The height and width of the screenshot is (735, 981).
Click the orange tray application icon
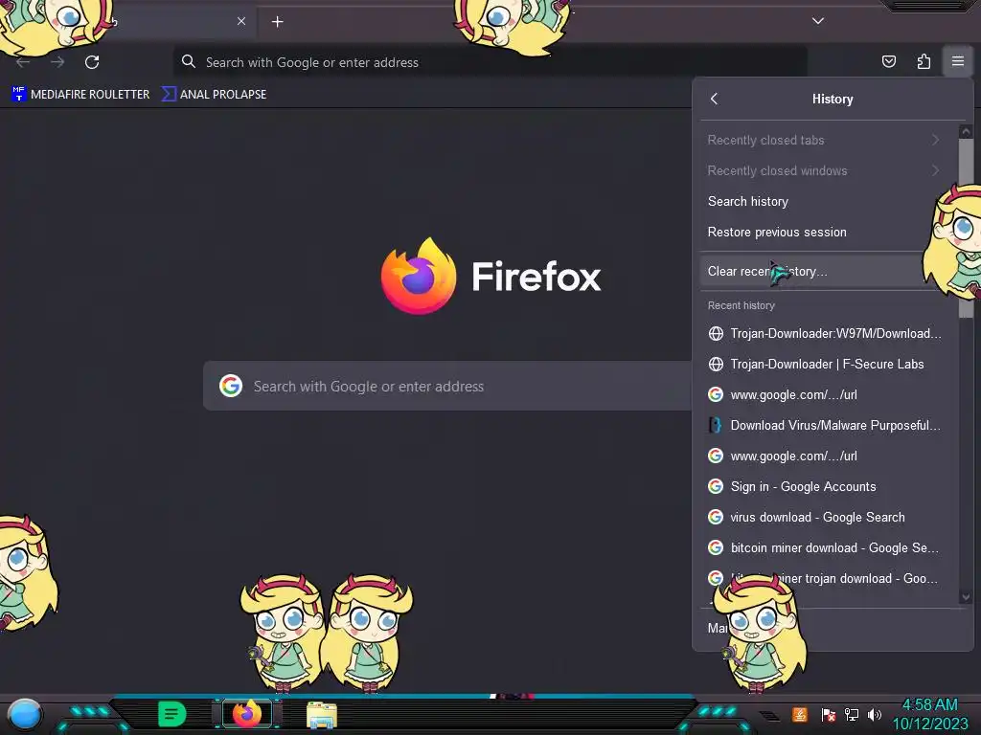point(800,714)
